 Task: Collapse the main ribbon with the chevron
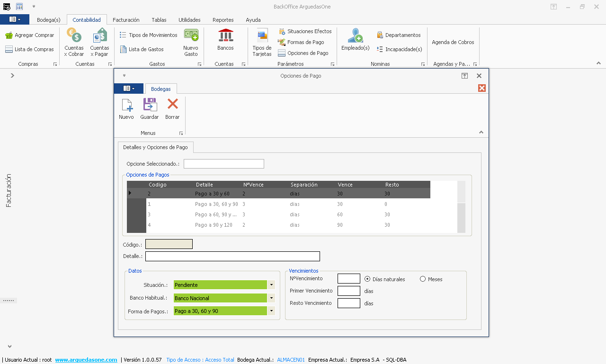click(x=598, y=63)
